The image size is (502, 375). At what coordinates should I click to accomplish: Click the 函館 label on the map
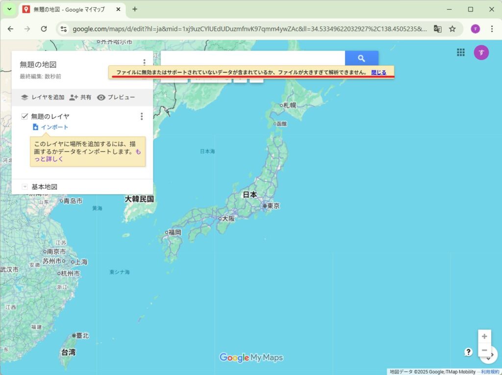(282, 124)
